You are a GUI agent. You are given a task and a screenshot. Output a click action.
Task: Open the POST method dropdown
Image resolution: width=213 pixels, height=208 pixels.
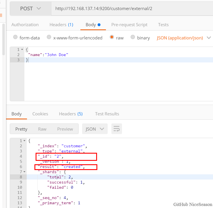coord(30,9)
